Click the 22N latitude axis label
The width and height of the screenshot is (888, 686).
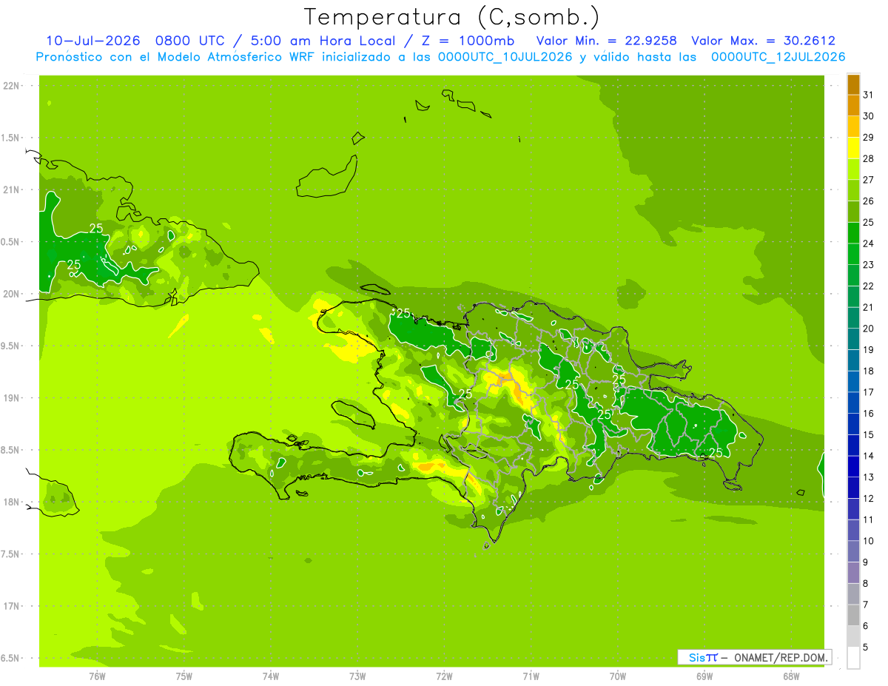click(x=10, y=86)
